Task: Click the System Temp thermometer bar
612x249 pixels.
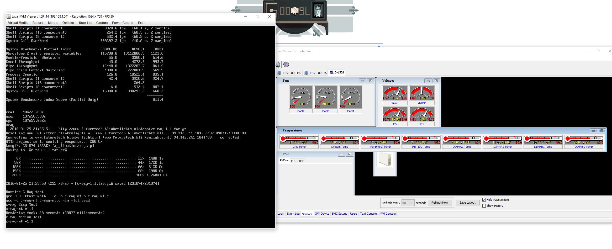Action: pos(340,140)
